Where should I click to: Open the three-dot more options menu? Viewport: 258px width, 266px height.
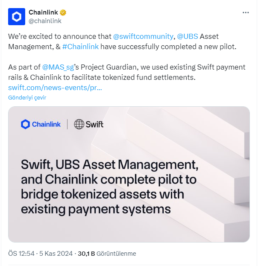pos(246,13)
